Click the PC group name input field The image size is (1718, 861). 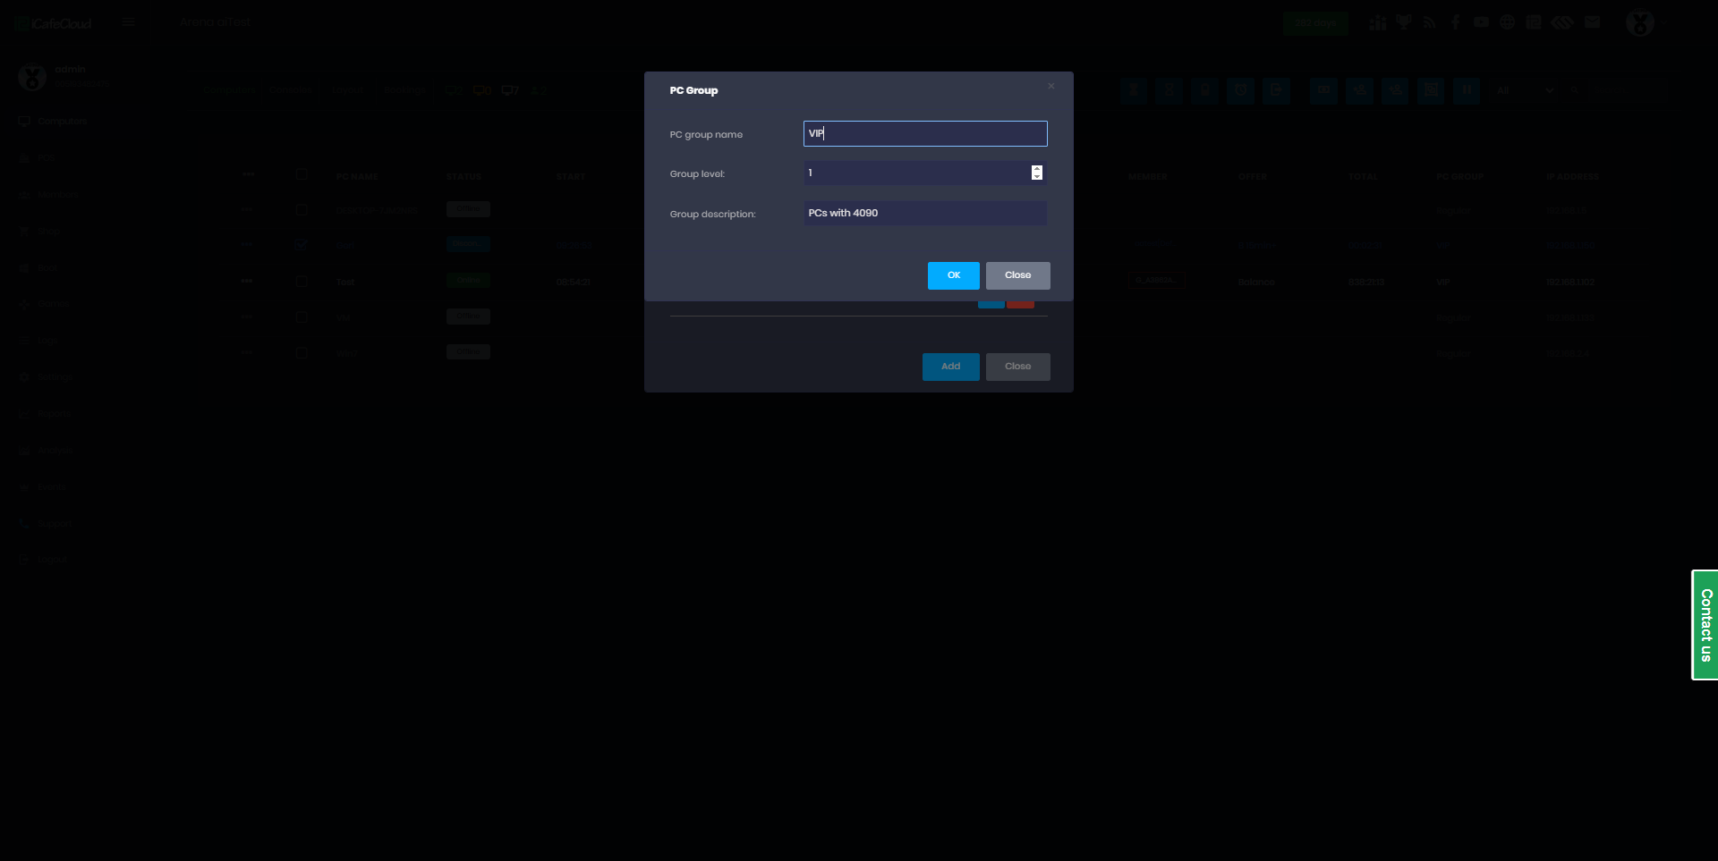[x=925, y=134]
